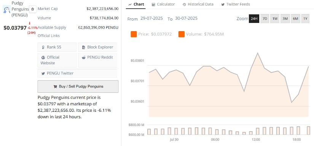Switch zoom range to 7D
314x146 pixels.
[x=265, y=19]
